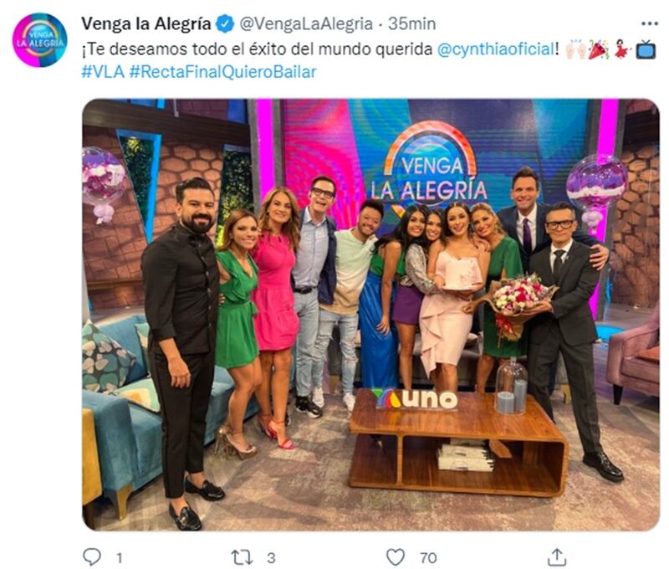Click the reply count number 1

coord(120,557)
